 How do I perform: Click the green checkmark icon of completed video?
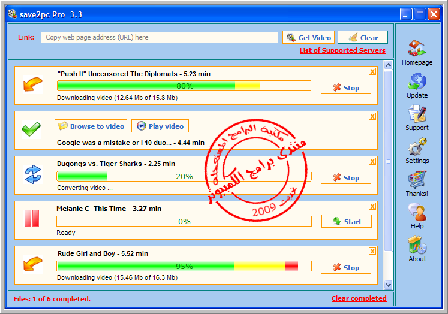coord(31,129)
